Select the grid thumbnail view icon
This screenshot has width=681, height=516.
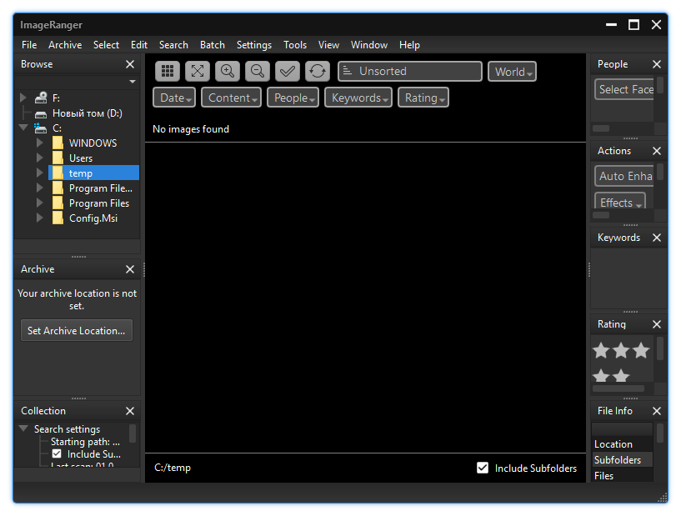[x=167, y=71]
